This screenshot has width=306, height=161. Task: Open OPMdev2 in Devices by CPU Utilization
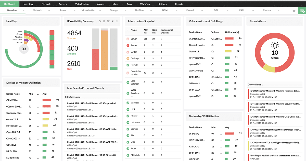(194, 134)
